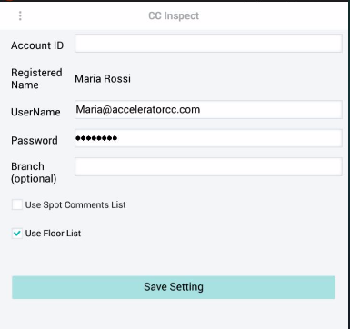
Task: Click the Branch (optional) label
Action: [x=34, y=173]
